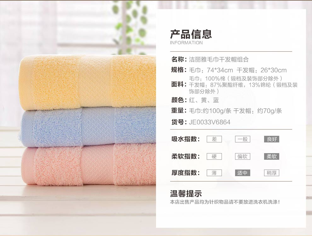
Task: Click the color list 红、黄、蓝
Action: click(204, 100)
